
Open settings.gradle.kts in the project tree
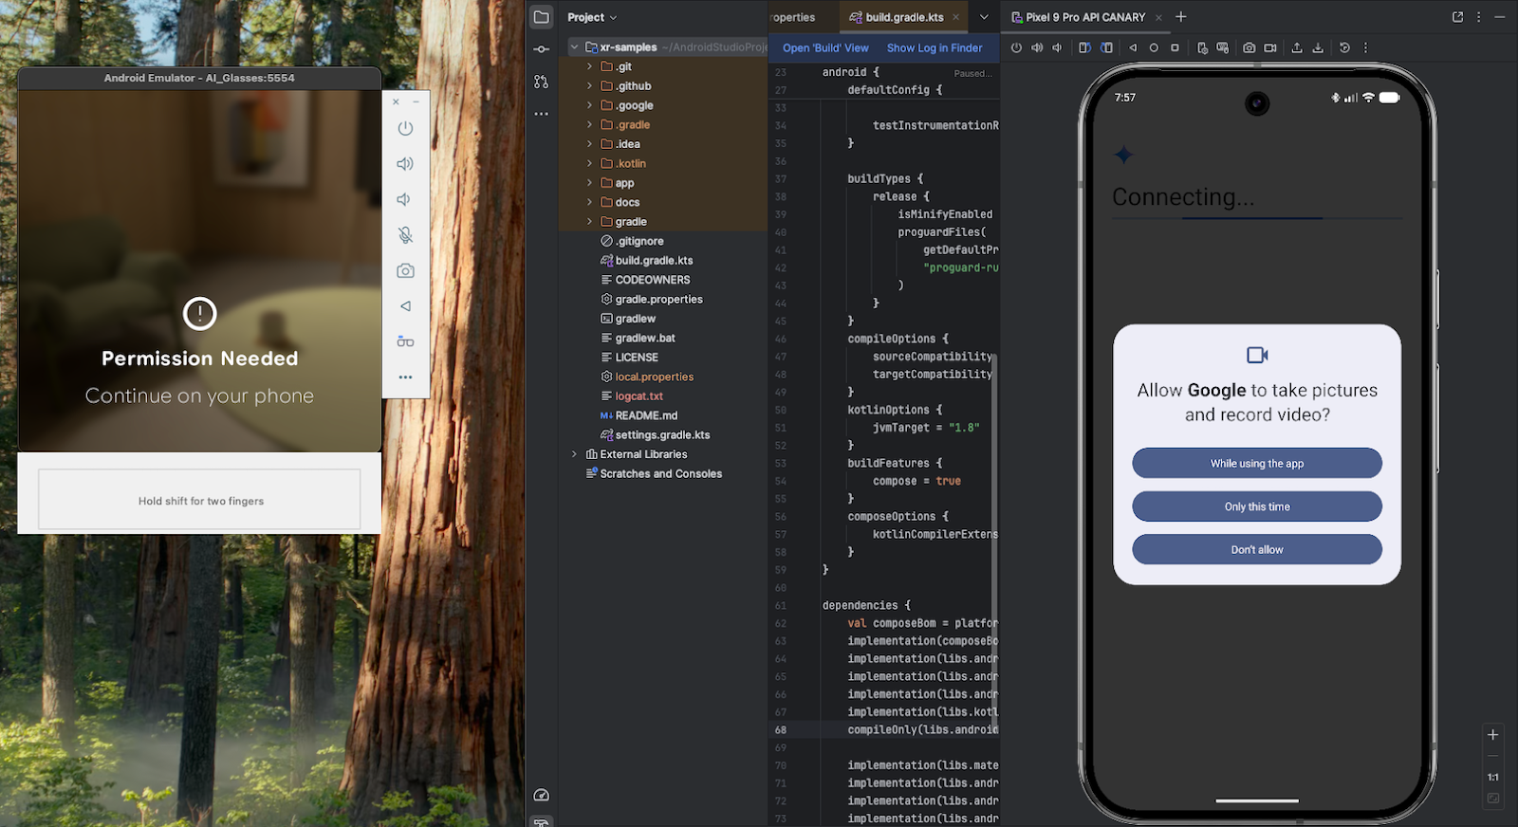pos(661,435)
